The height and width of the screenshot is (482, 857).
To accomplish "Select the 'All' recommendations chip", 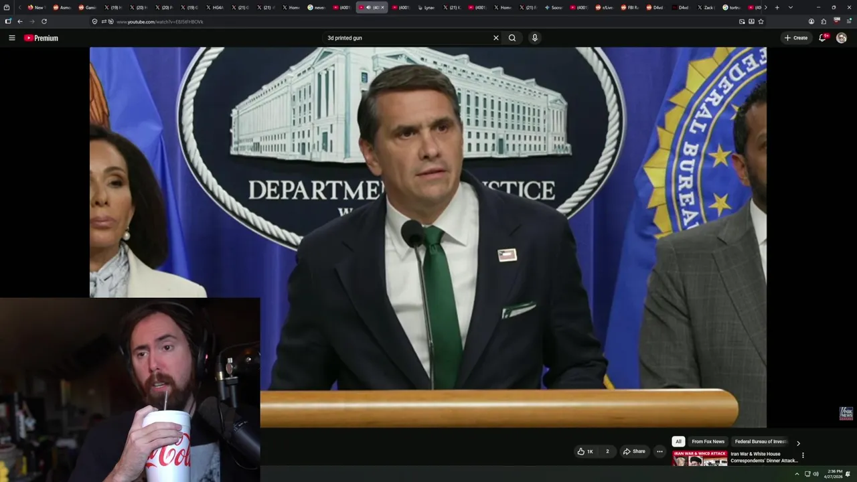I will [x=678, y=442].
